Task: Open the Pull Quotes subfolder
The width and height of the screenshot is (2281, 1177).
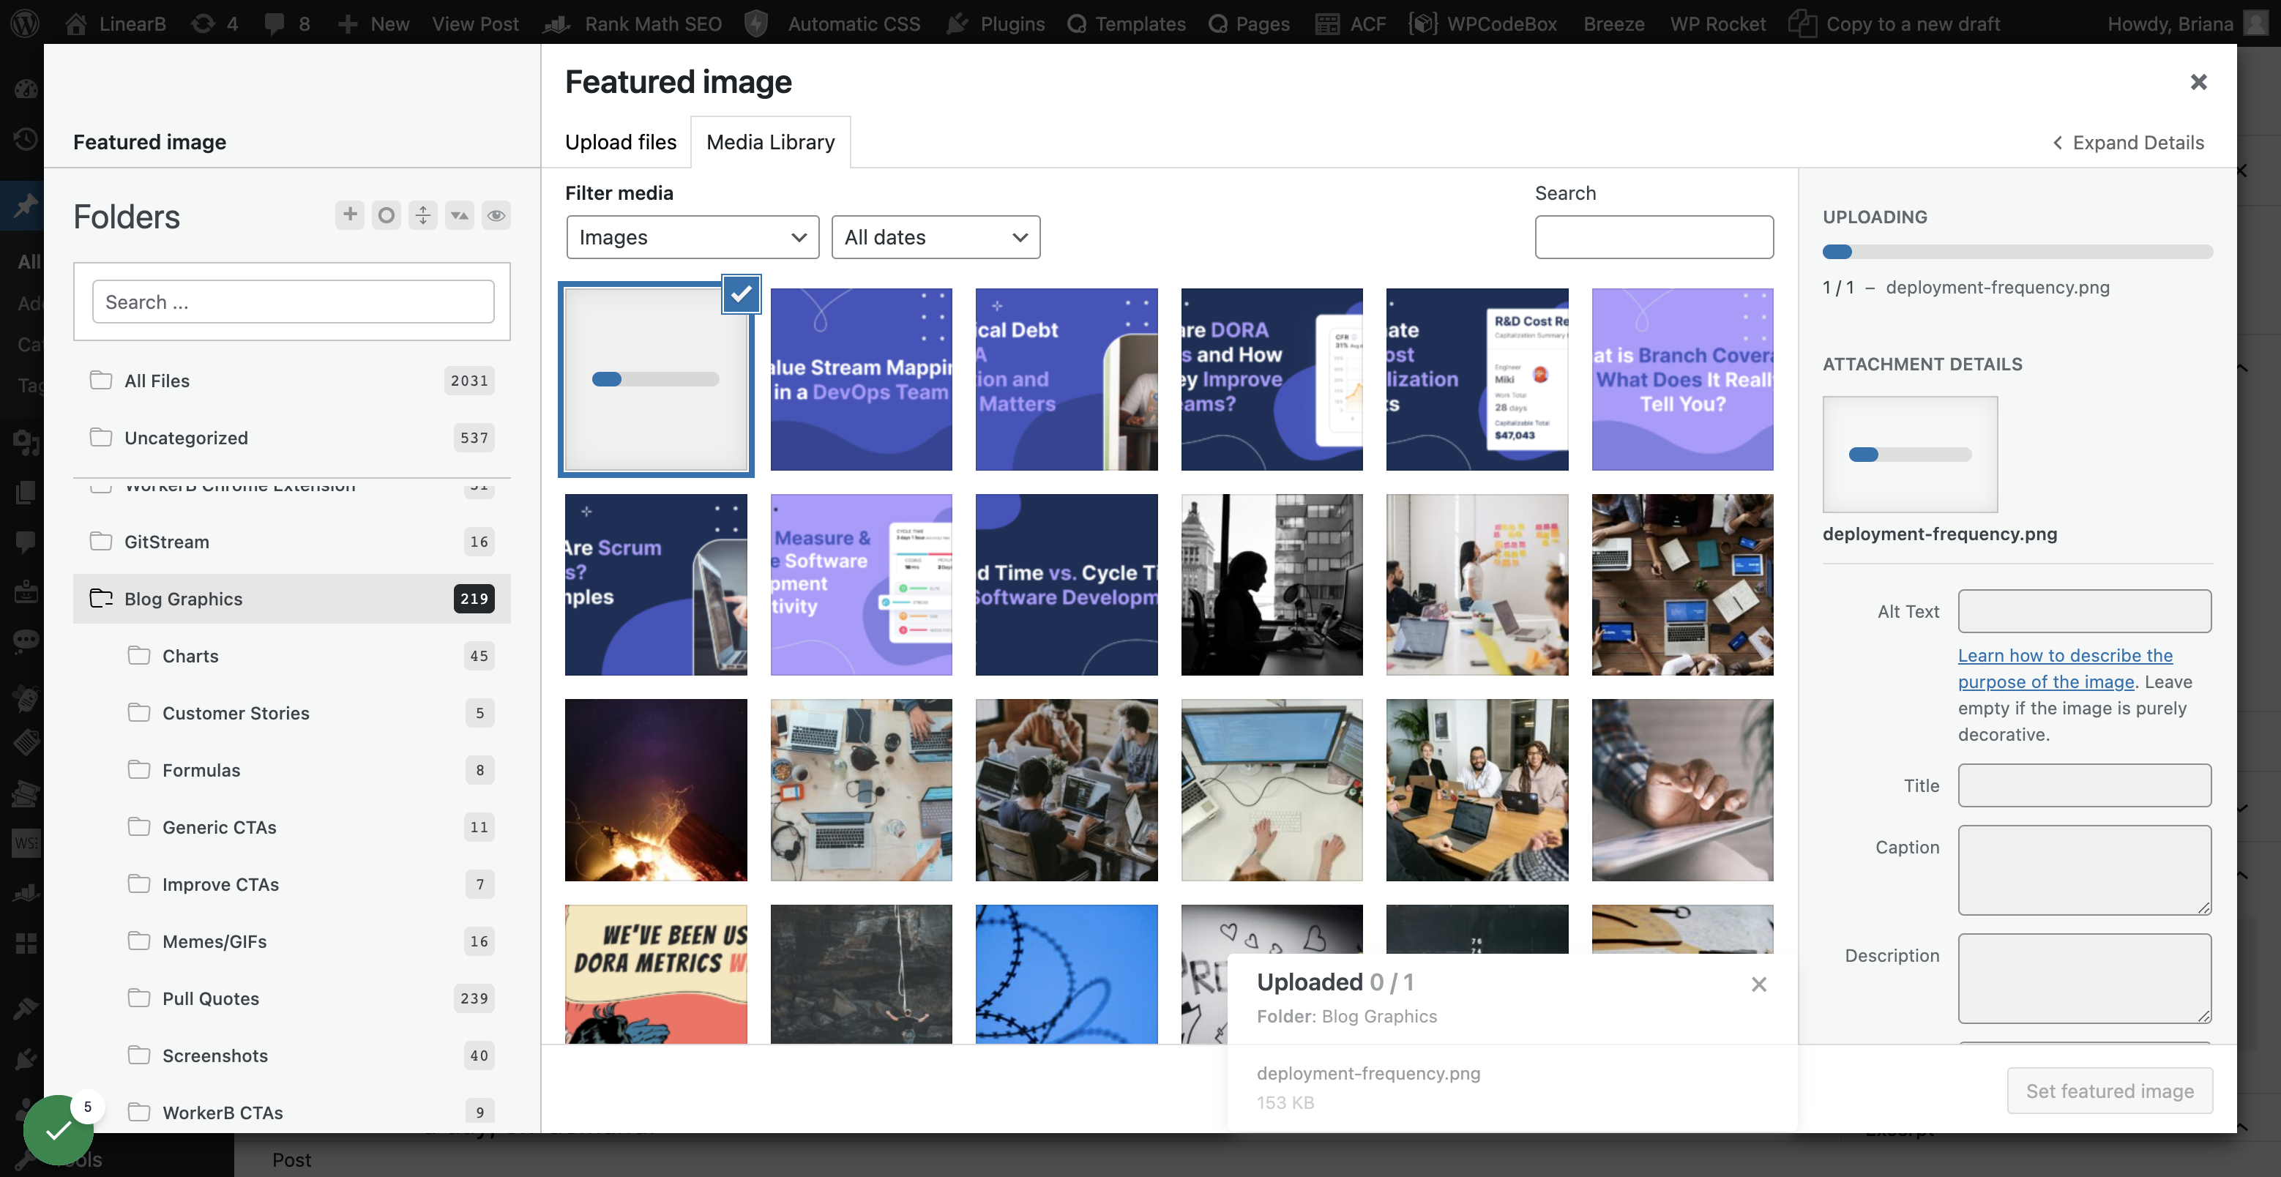Action: pyautogui.click(x=310, y=998)
